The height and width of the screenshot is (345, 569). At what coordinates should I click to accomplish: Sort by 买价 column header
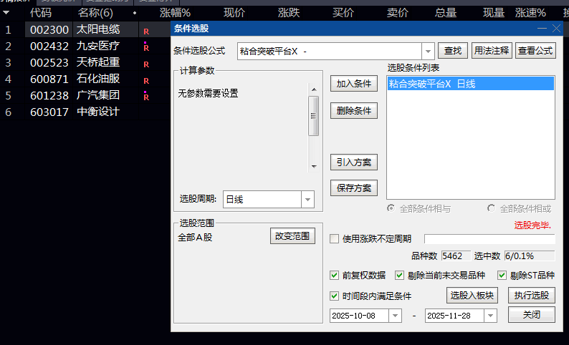click(x=343, y=13)
